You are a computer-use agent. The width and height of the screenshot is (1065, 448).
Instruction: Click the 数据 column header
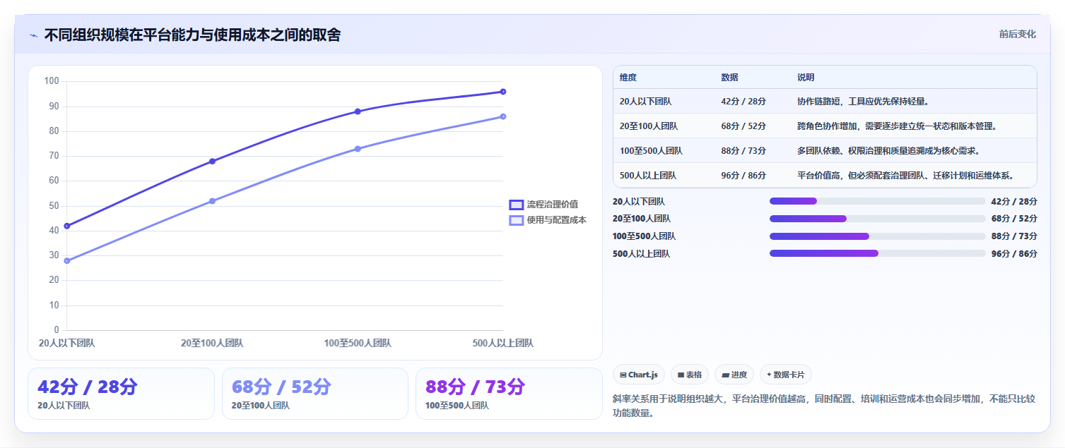729,78
